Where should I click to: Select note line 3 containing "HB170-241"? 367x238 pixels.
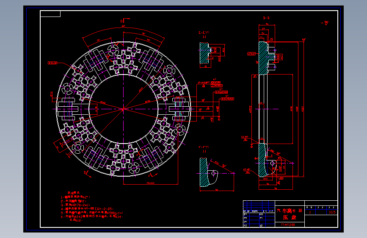coord(75,205)
